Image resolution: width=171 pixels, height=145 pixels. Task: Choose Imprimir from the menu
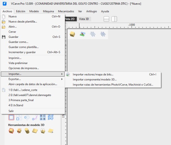click(33, 58)
